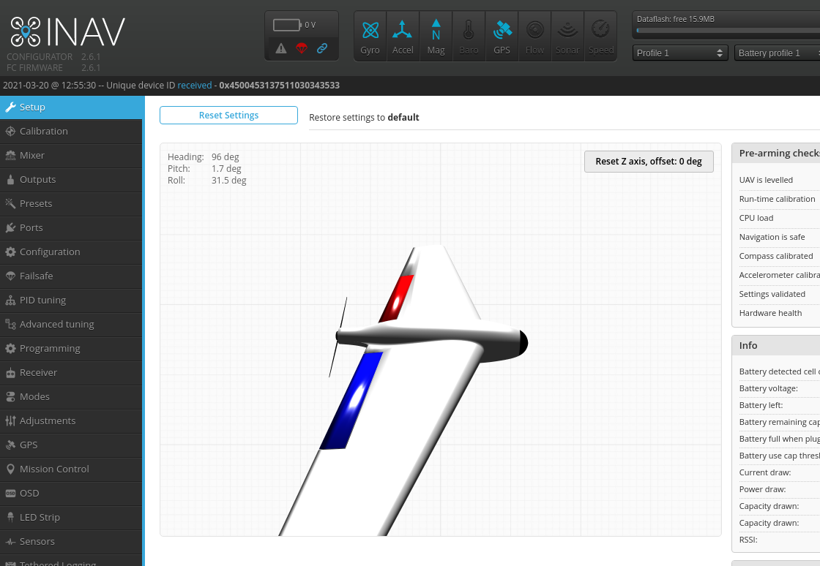
Task: Open the Mission Control tab
Action: 71,469
